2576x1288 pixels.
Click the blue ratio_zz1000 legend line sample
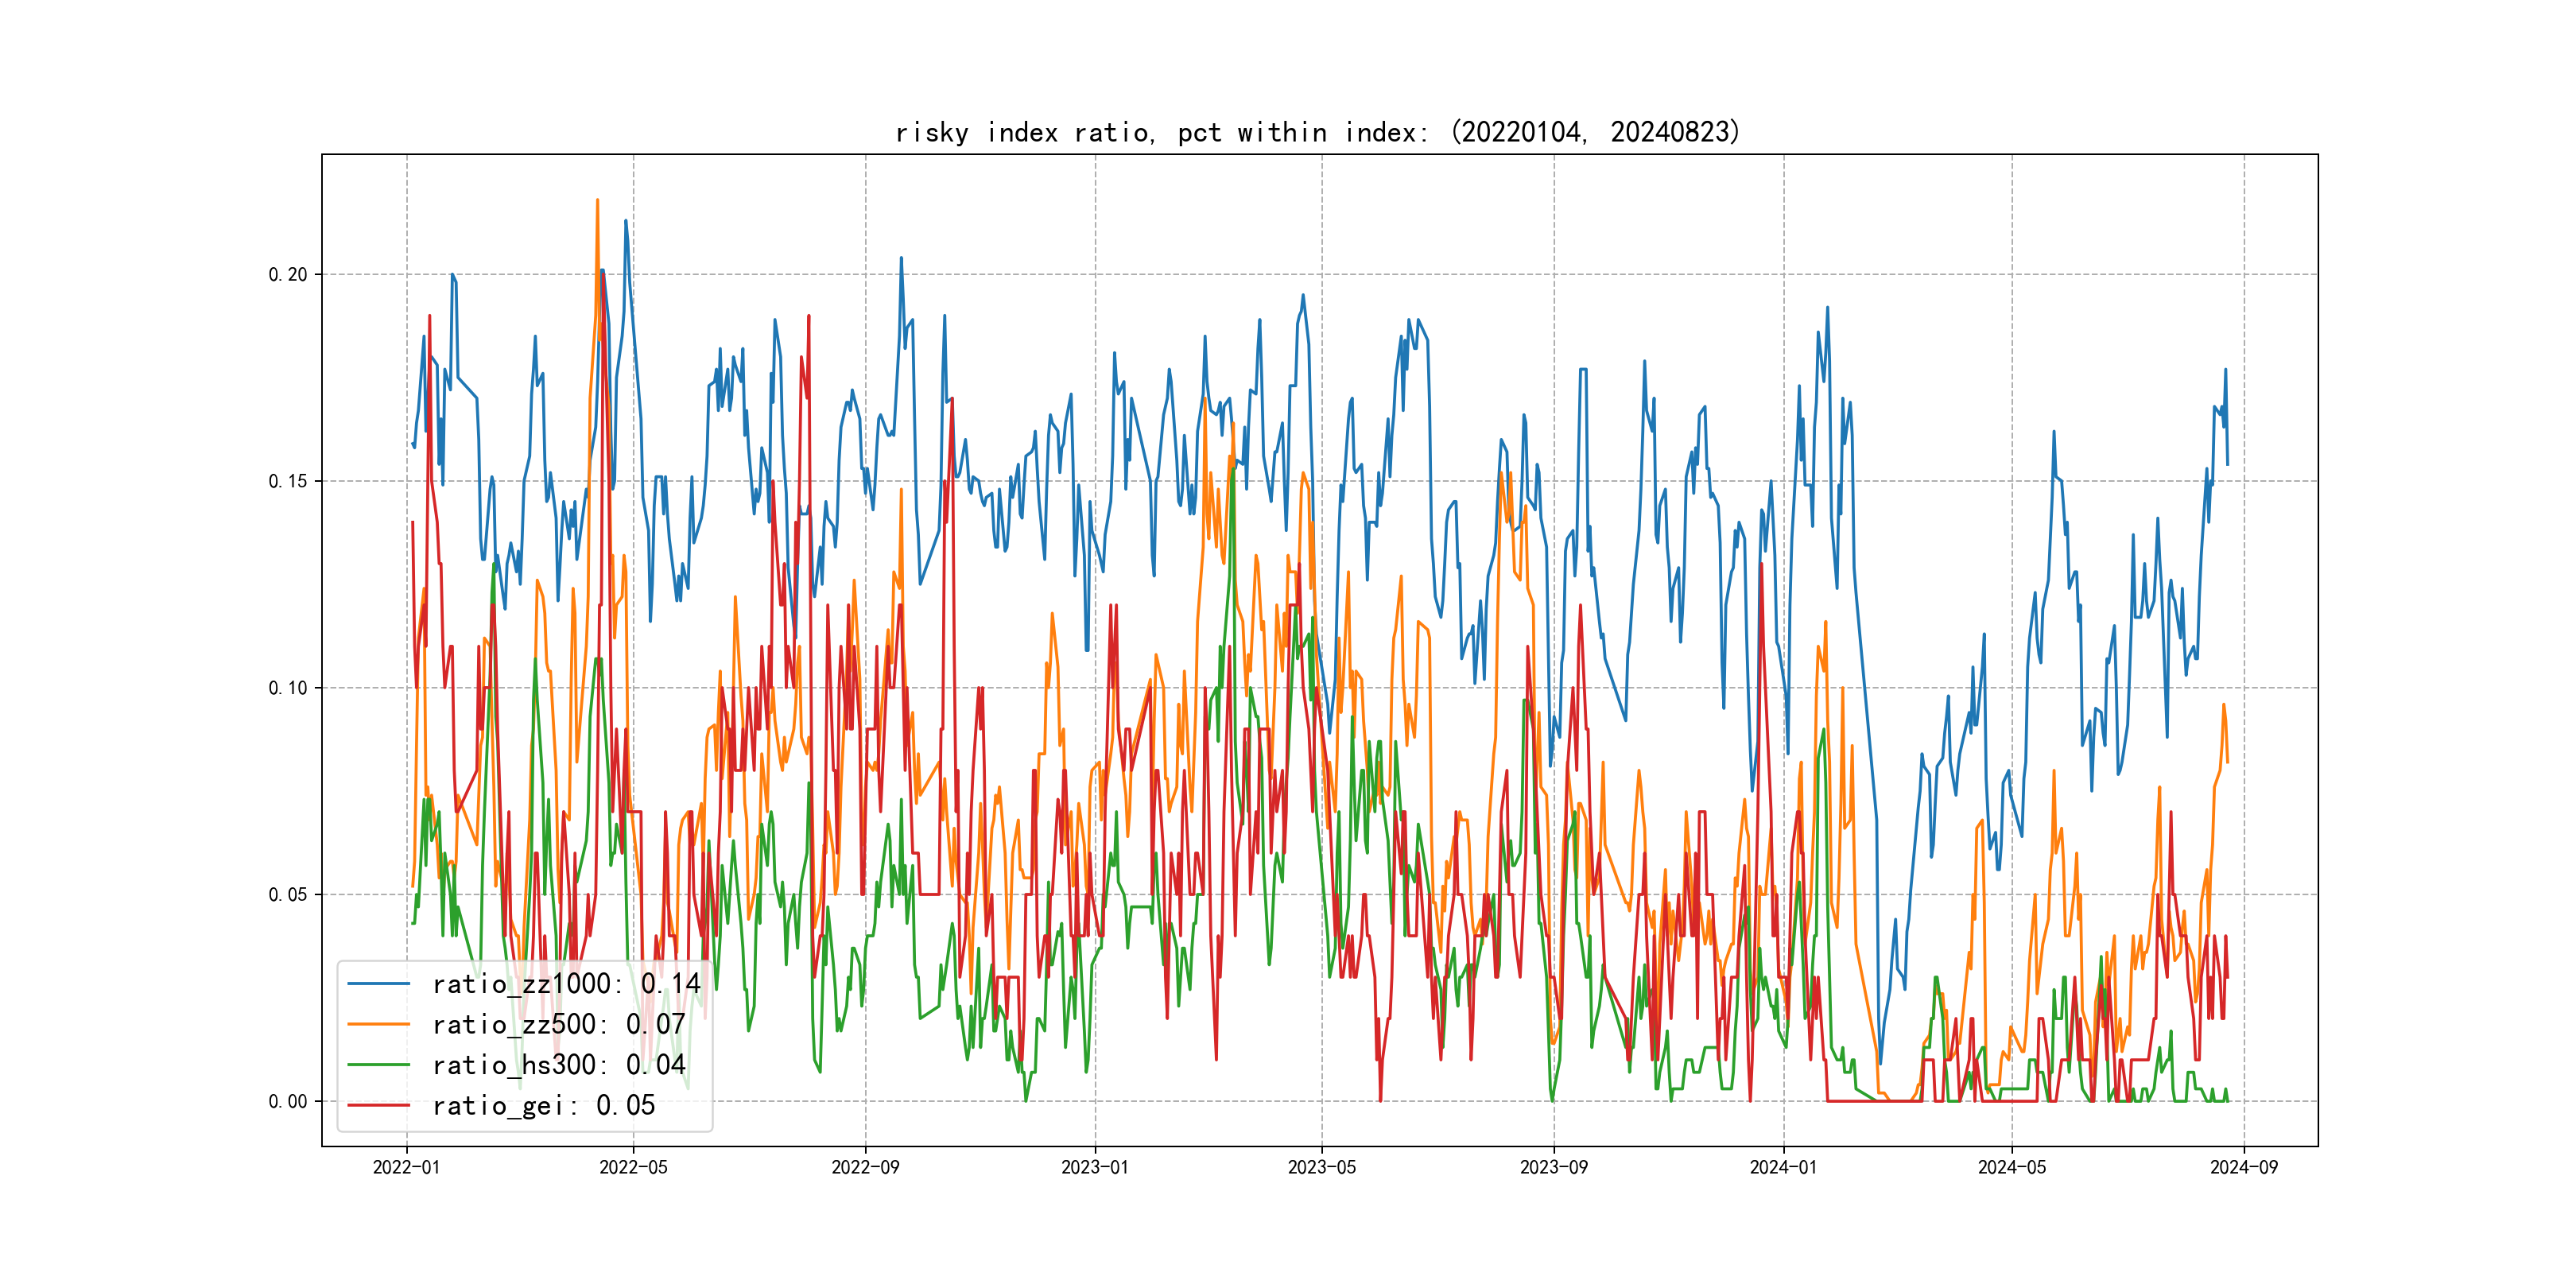click(x=378, y=984)
